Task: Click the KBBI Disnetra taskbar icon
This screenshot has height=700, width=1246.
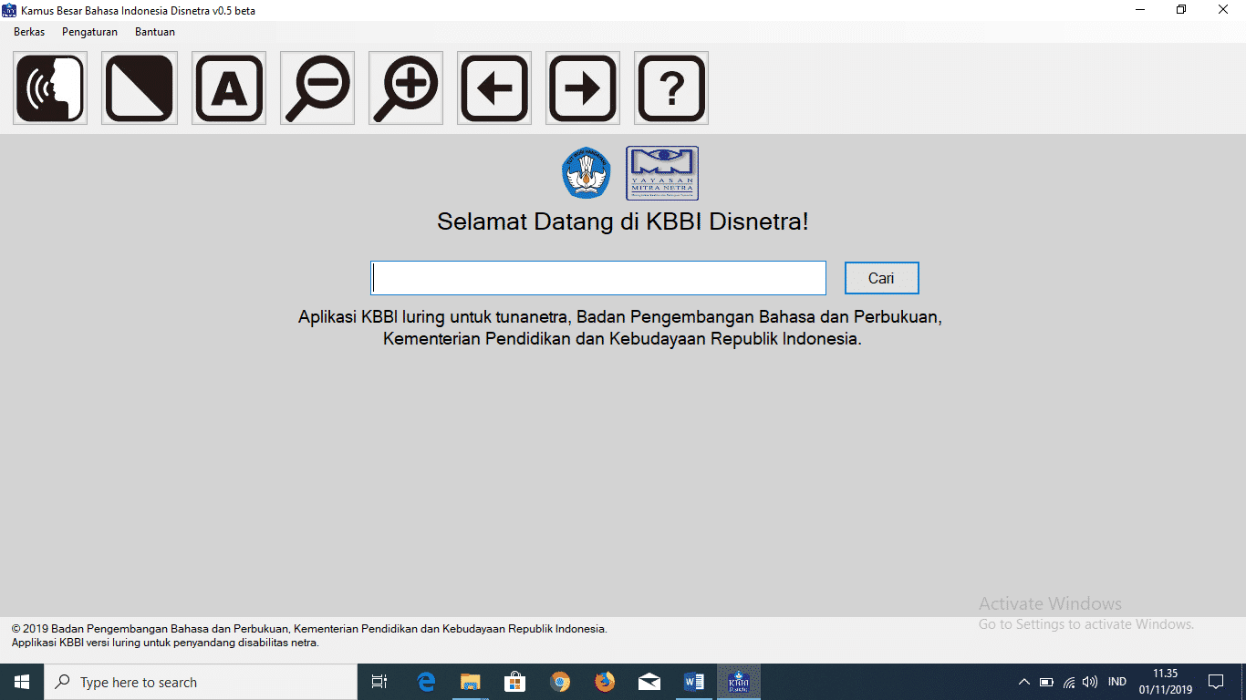Action: coord(739,682)
